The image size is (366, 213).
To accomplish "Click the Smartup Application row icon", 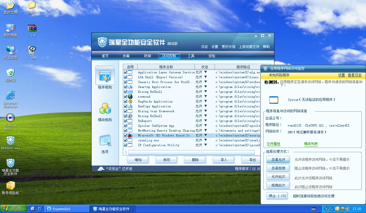I will pyautogui.click(x=130, y=87).
